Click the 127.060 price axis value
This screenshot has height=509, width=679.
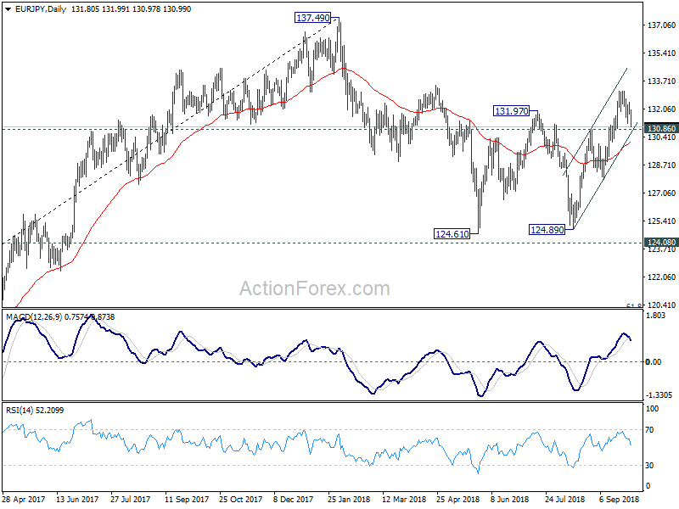(661, 193)
